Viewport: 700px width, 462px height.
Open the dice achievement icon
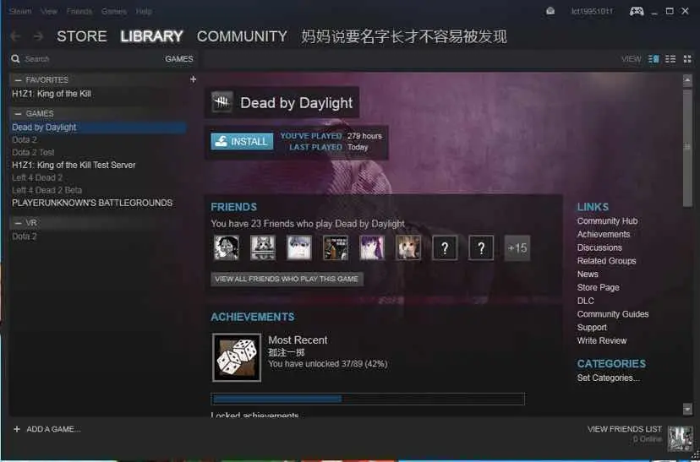tap(237, 357)
